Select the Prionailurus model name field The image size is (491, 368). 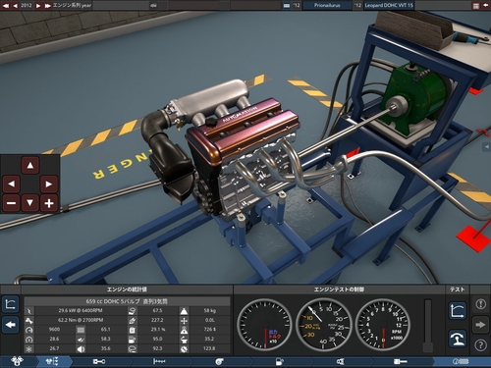pyautogui.click(x=327, y=5)
